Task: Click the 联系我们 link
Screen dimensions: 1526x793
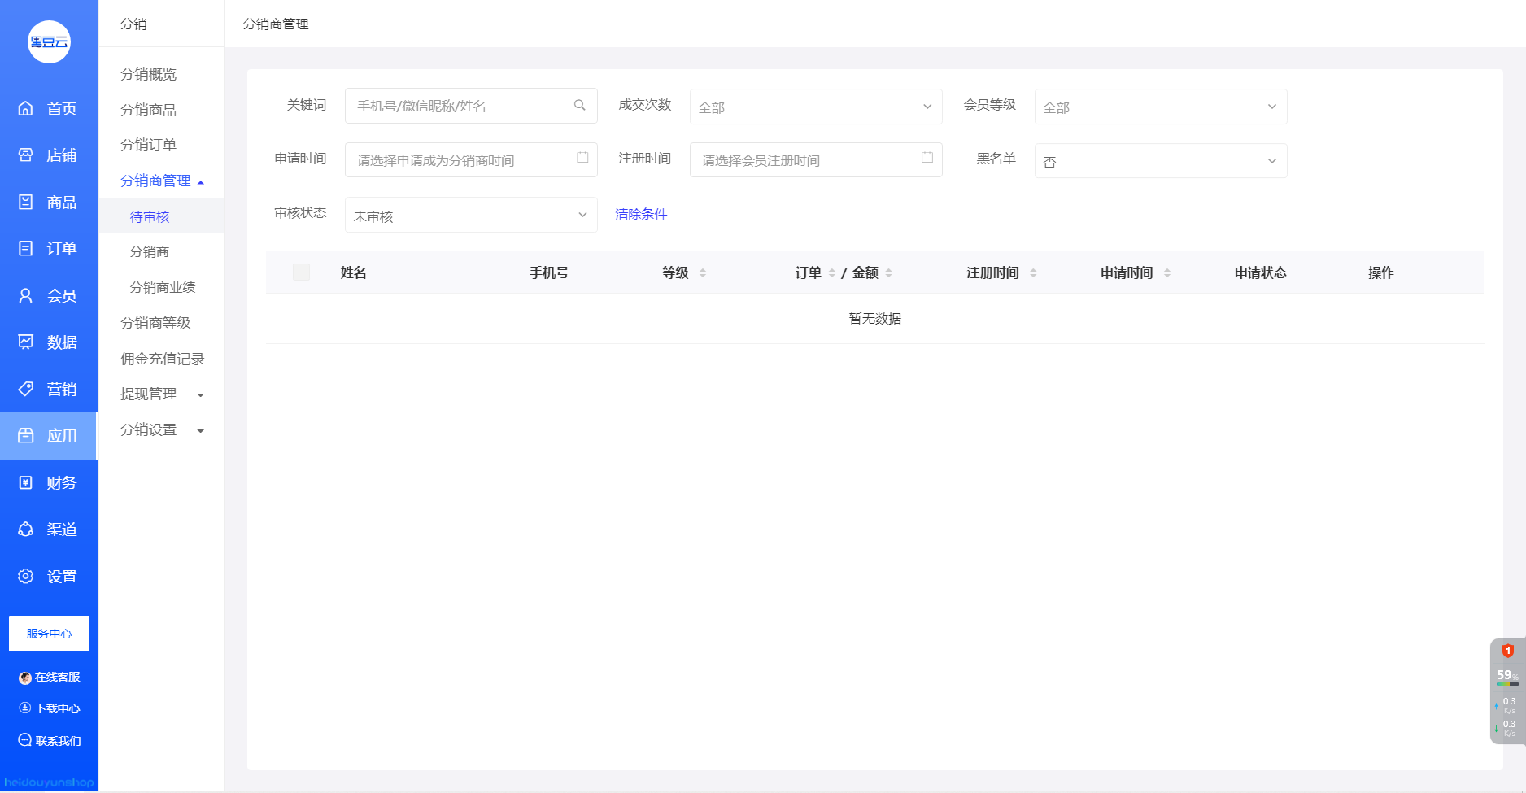Action: 58,741
